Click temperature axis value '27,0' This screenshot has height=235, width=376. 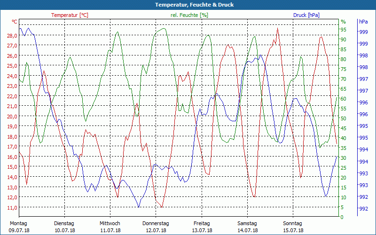(x=13, y=46)
